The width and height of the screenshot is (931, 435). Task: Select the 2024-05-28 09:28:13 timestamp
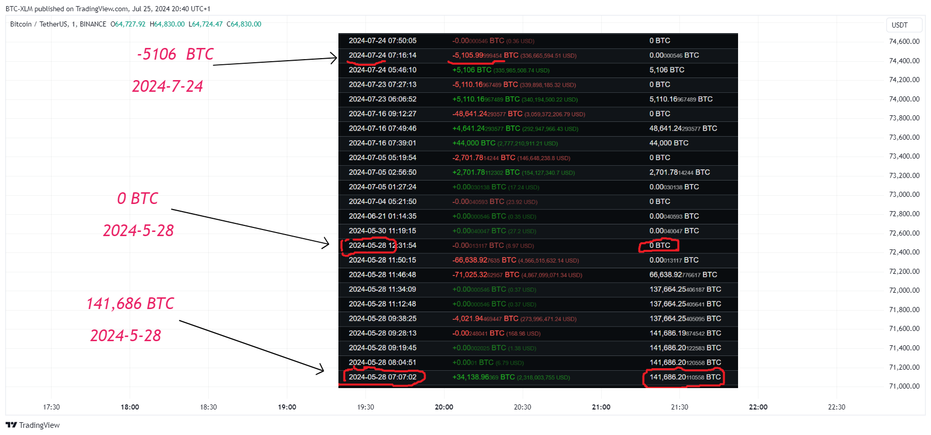pos(383,333)
